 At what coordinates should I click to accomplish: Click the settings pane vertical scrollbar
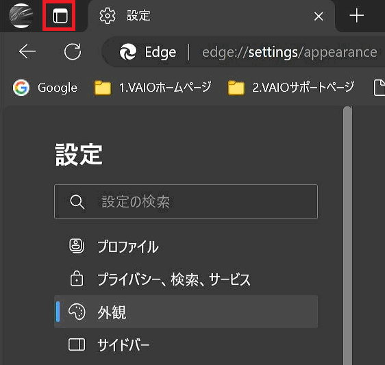(x=347, y=235)
